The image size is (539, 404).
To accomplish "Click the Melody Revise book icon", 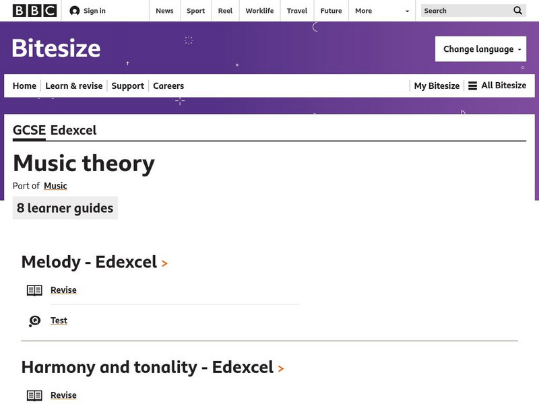I will [34, 290].
